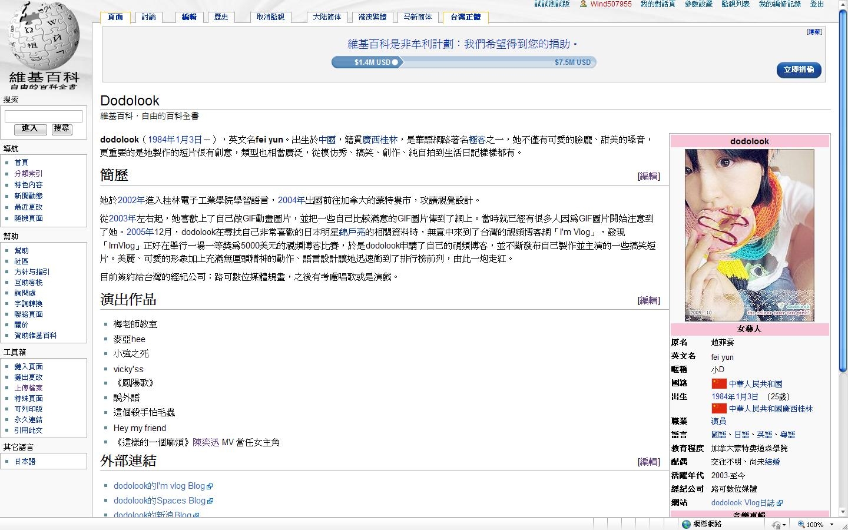
Task: Click the 立即捐助 donate button
Action: point(799,69)
